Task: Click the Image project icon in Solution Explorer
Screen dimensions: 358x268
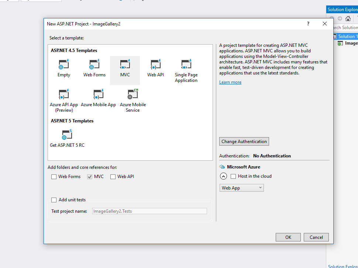Action: tap(340, 43)
